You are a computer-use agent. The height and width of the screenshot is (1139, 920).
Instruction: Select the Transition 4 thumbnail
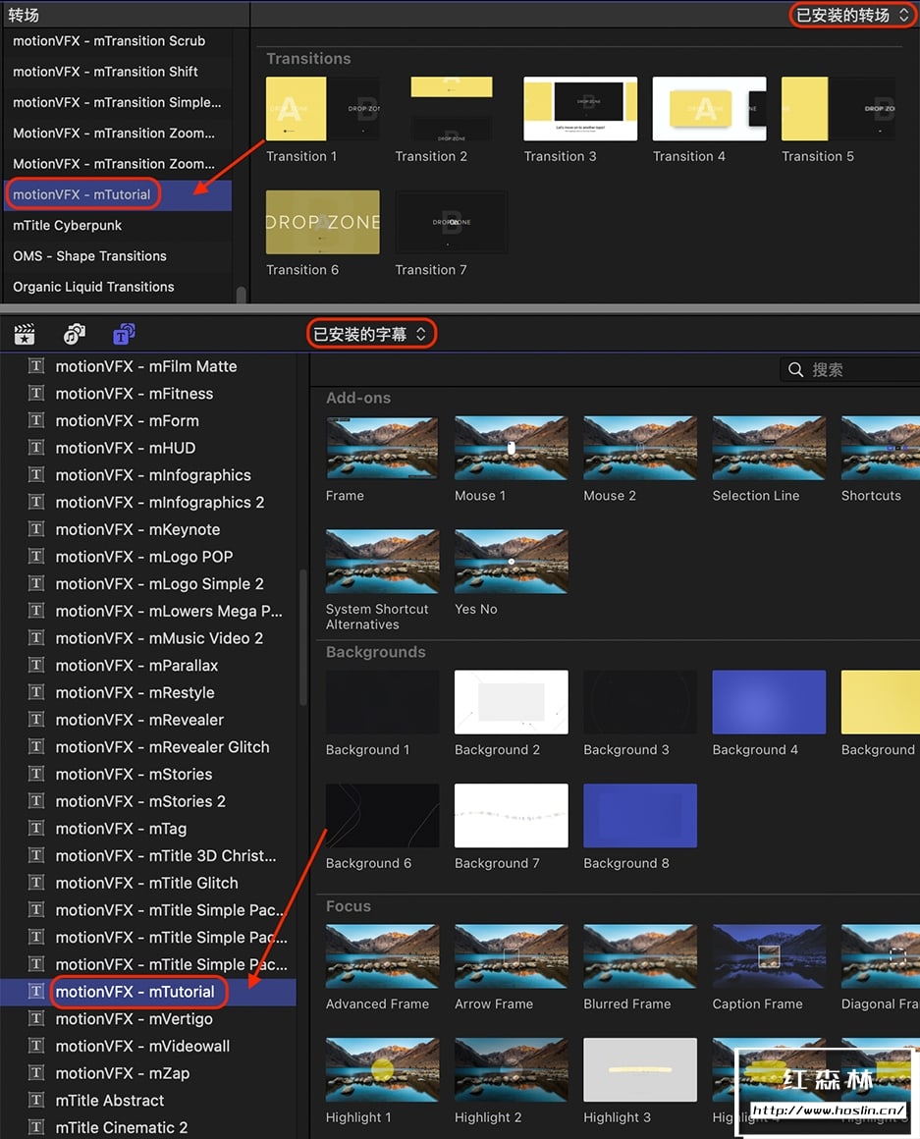[x=710, y=109]
